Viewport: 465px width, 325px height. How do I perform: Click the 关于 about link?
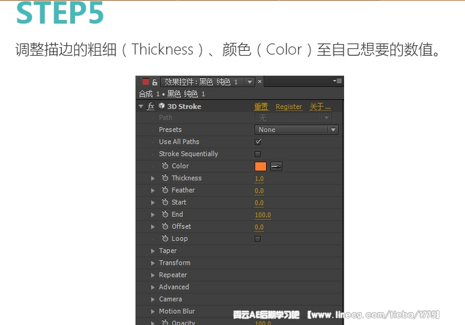[320, 107]
